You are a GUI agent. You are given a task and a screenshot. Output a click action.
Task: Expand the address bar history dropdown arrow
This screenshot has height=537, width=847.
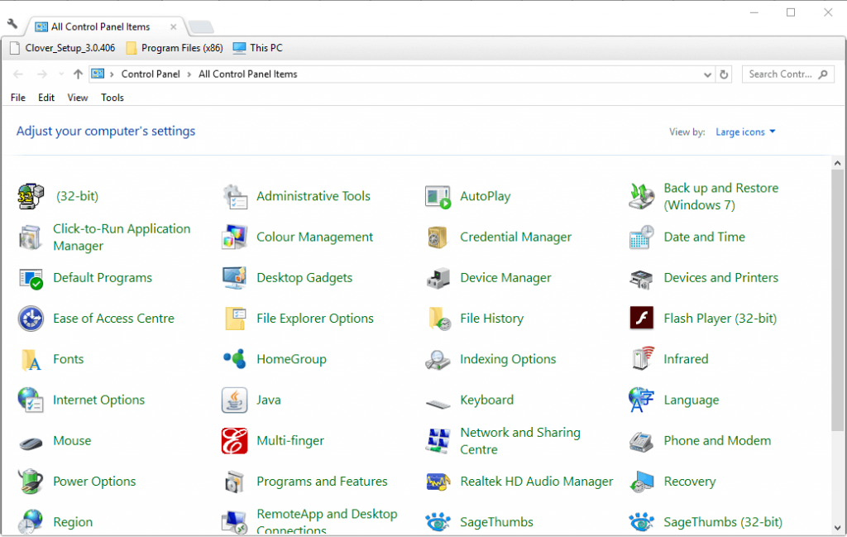coord(707,74)
